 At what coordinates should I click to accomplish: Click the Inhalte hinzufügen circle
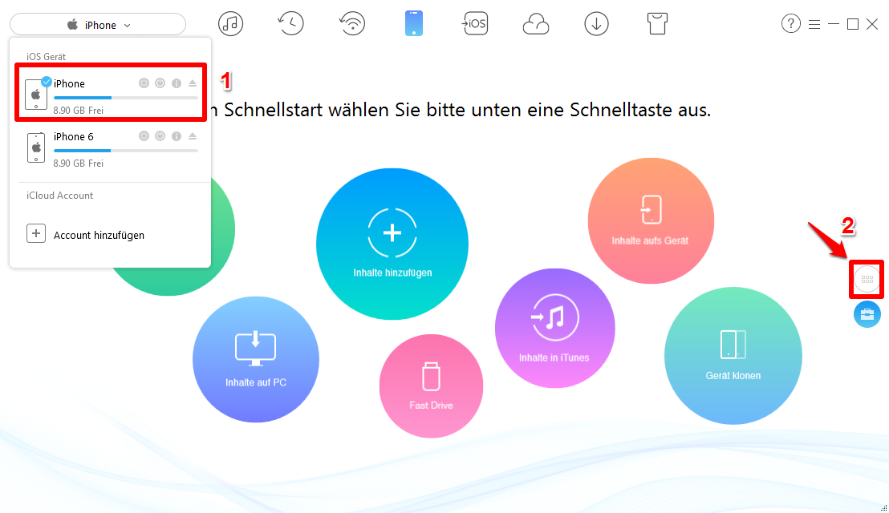click(x=392, y=244)
